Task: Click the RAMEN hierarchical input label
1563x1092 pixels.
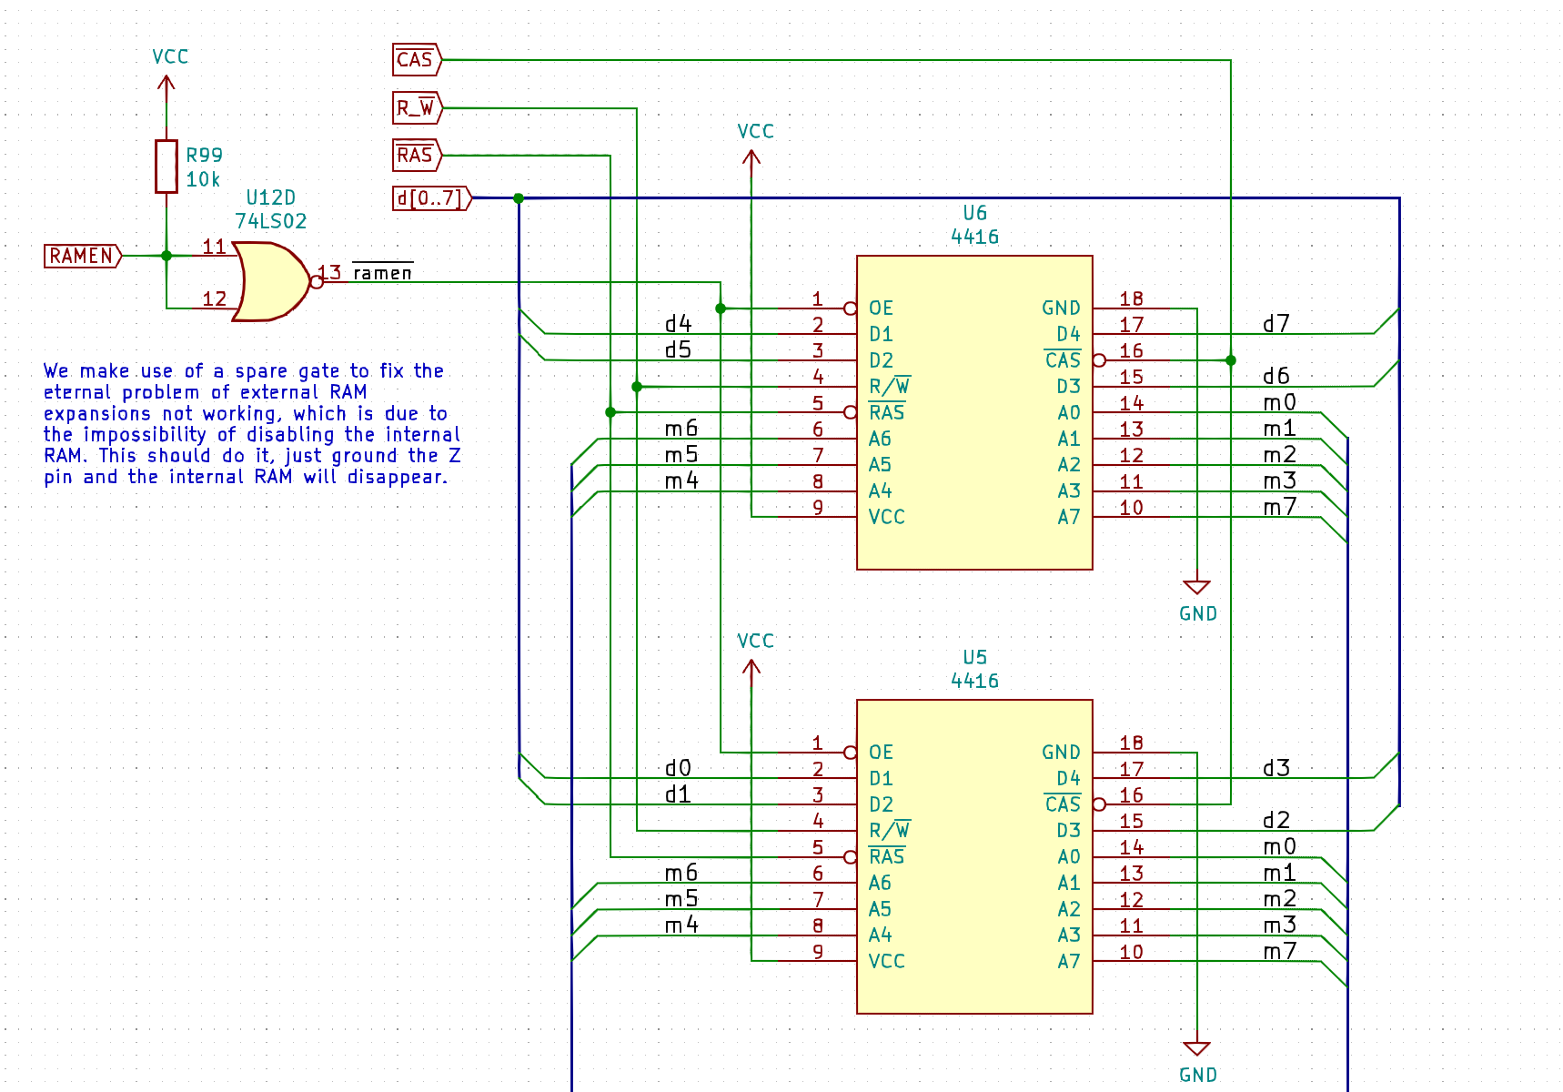Action: [83, 256]
